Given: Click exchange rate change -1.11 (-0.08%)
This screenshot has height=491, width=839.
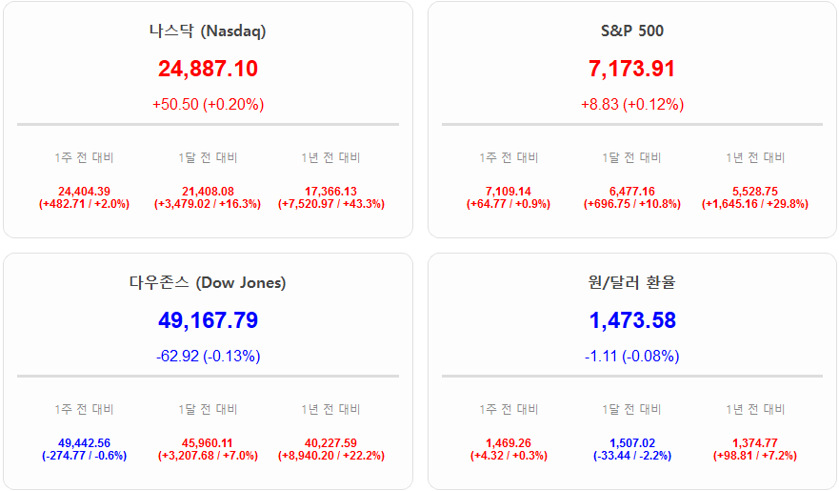Looking at the screenshot, I should coord(632,356).
